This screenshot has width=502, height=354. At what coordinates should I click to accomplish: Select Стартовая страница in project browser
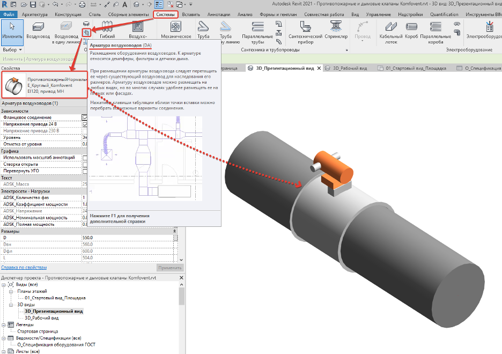[x=38, y=331]
